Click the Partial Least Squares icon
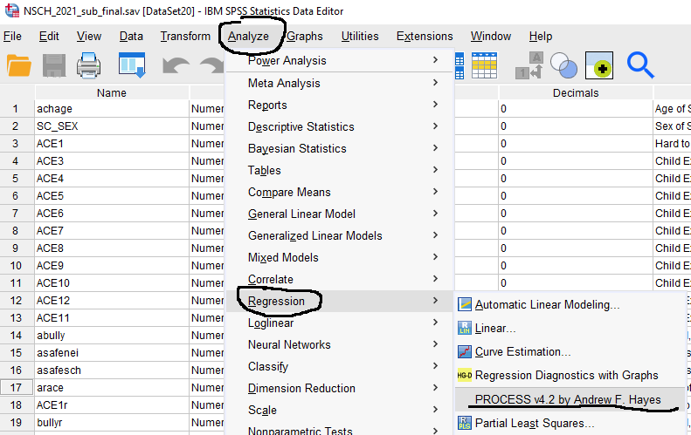 click(x=465, y=423)
